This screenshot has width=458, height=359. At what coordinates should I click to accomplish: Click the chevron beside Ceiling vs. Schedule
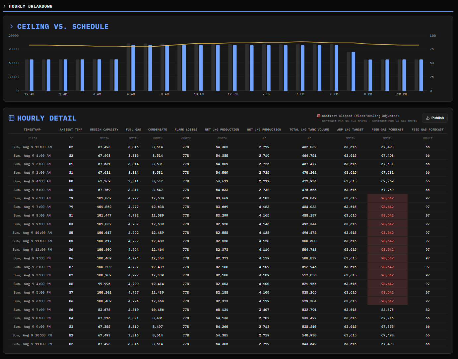click(12, 26)
